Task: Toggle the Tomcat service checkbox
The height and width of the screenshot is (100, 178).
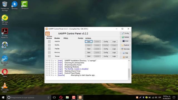Action: [49, 56]
